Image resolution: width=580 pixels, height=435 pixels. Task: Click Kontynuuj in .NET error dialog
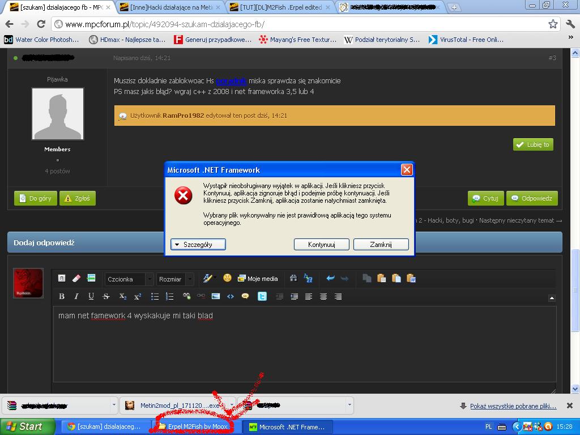[322, 245]
